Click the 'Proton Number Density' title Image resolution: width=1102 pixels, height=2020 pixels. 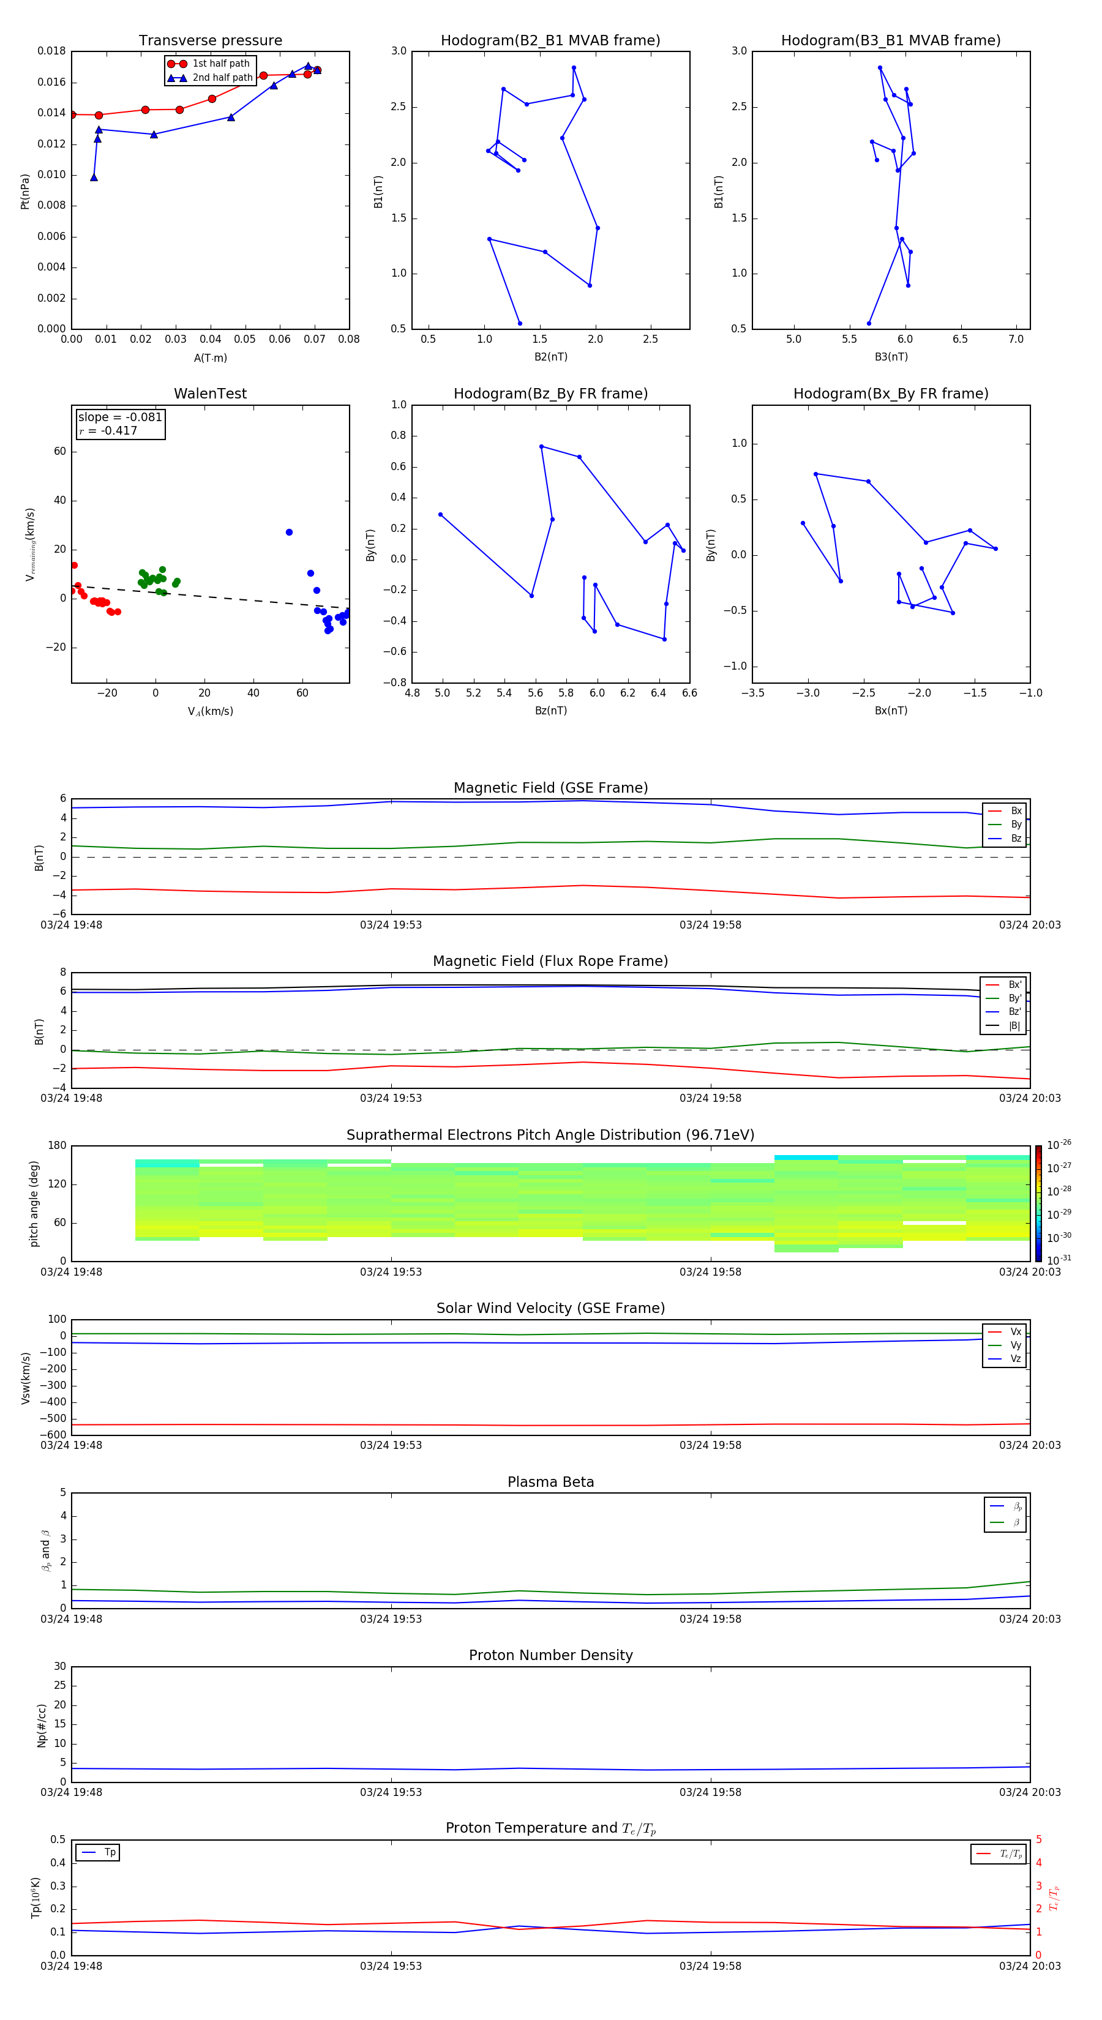pos(550,1655)
